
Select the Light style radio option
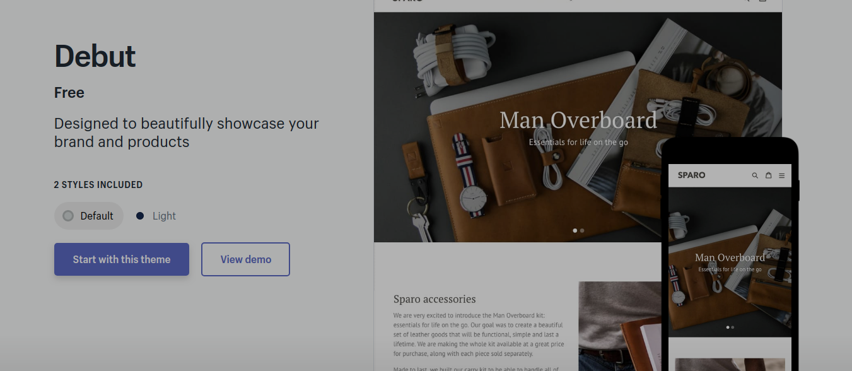[x=156, y=216]
